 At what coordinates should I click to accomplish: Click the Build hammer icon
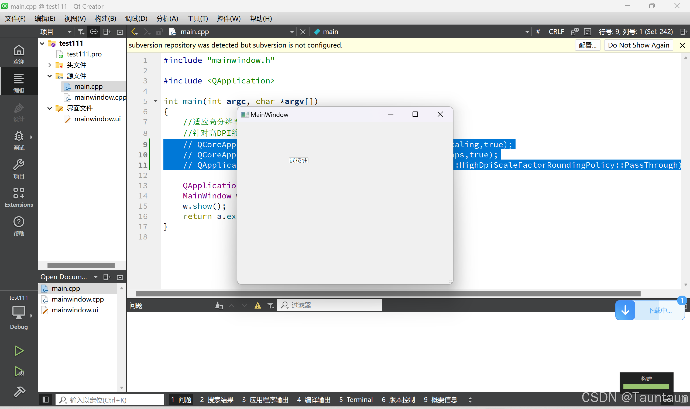19,392
